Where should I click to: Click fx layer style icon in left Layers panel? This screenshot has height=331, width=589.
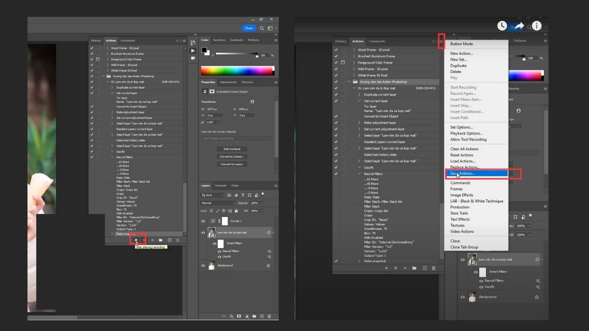pyautogui.click(x=232, y=316)
